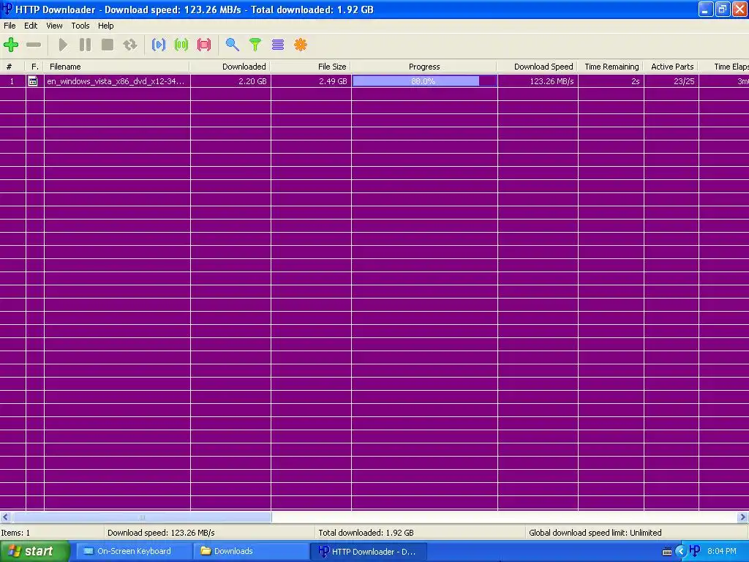
Task: Click the file type icon in row 1
Action: [x=33, y=81]
